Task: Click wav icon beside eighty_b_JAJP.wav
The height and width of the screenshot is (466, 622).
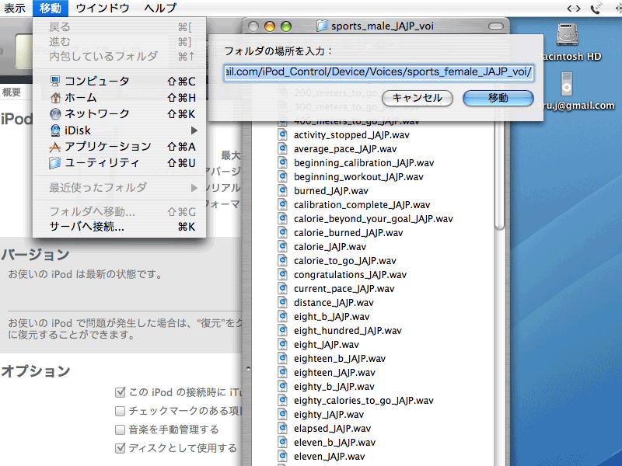Action: (282, 386)
